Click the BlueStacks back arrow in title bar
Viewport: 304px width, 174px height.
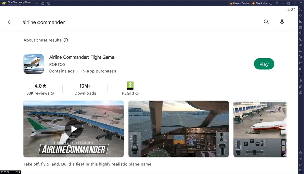37,3
